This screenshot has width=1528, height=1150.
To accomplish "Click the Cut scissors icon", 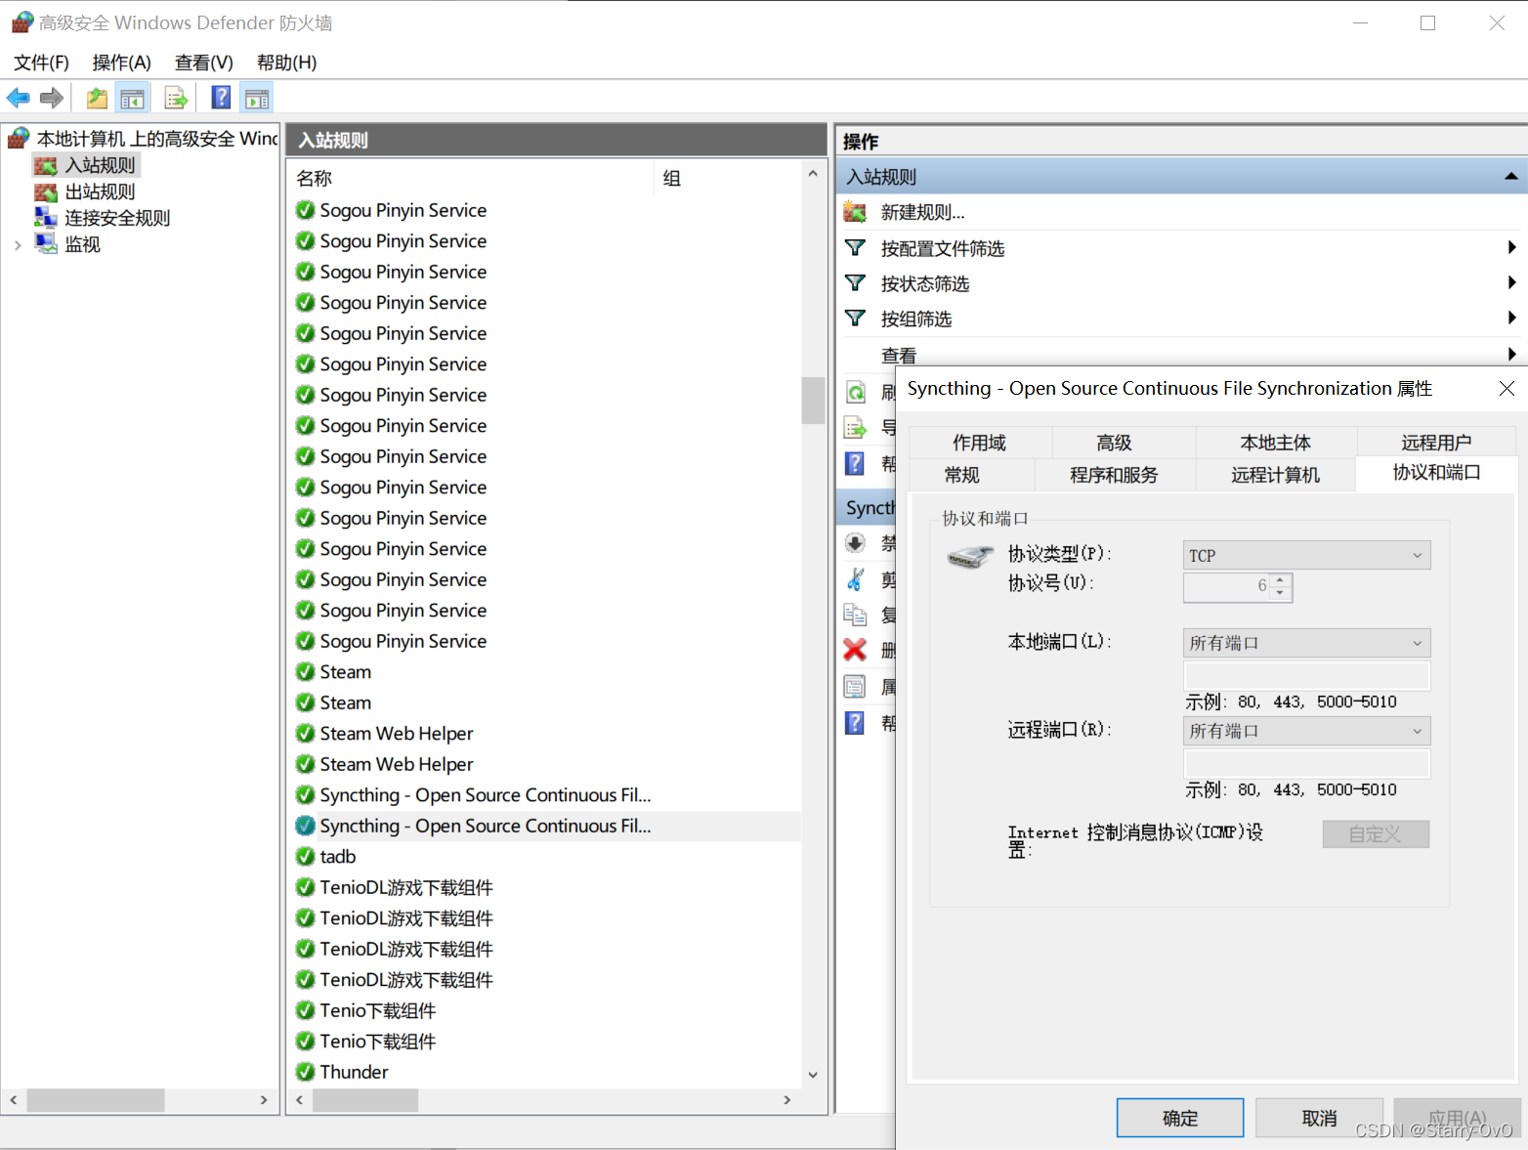I will tap(855, 579).
